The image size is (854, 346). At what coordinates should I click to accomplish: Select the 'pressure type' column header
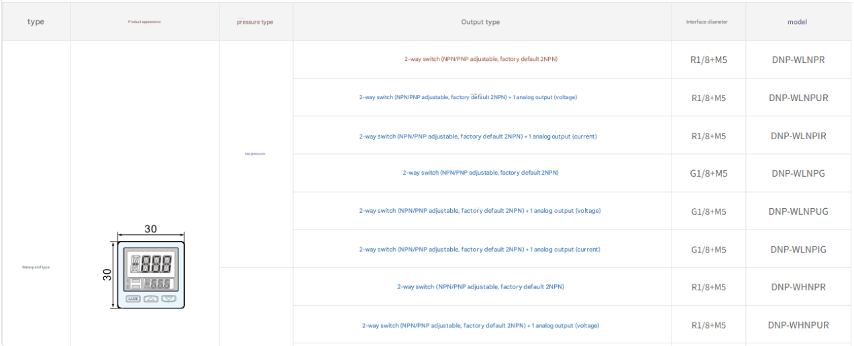[x=255, y=22]
